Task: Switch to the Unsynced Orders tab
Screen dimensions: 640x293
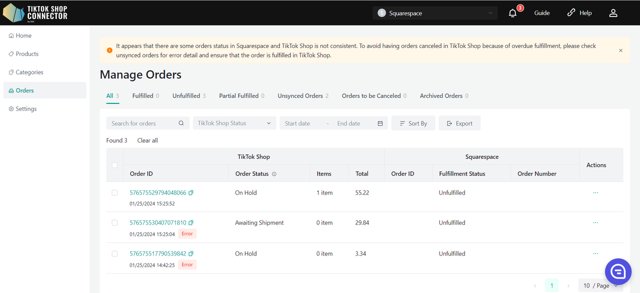Action: click(x=303, y=95)
